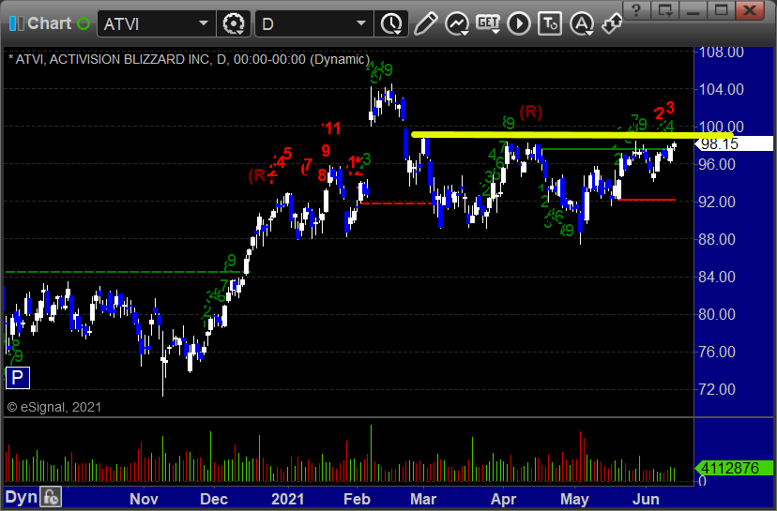Select the text annotation tool

click(x=550, y=23)
